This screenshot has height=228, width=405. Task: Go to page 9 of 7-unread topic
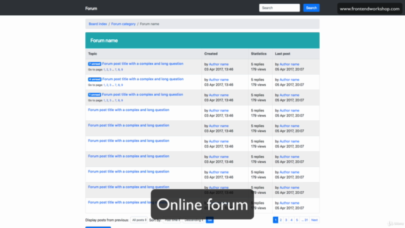[122, 70]
